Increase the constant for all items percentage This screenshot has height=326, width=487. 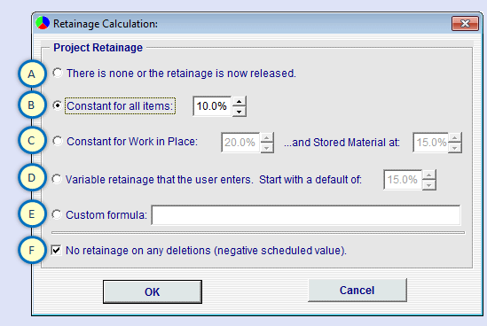coord(239,101)
